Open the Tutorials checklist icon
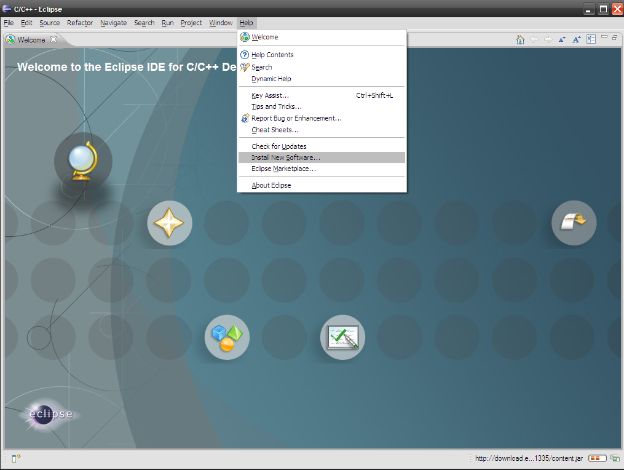 coord(342,337)
